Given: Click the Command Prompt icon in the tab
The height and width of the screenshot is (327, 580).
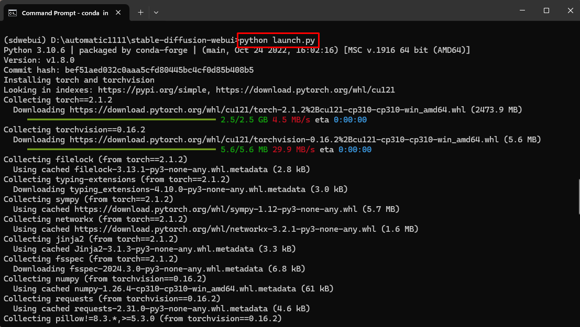Looking at the screenshot, I should [x=13, y=13].
